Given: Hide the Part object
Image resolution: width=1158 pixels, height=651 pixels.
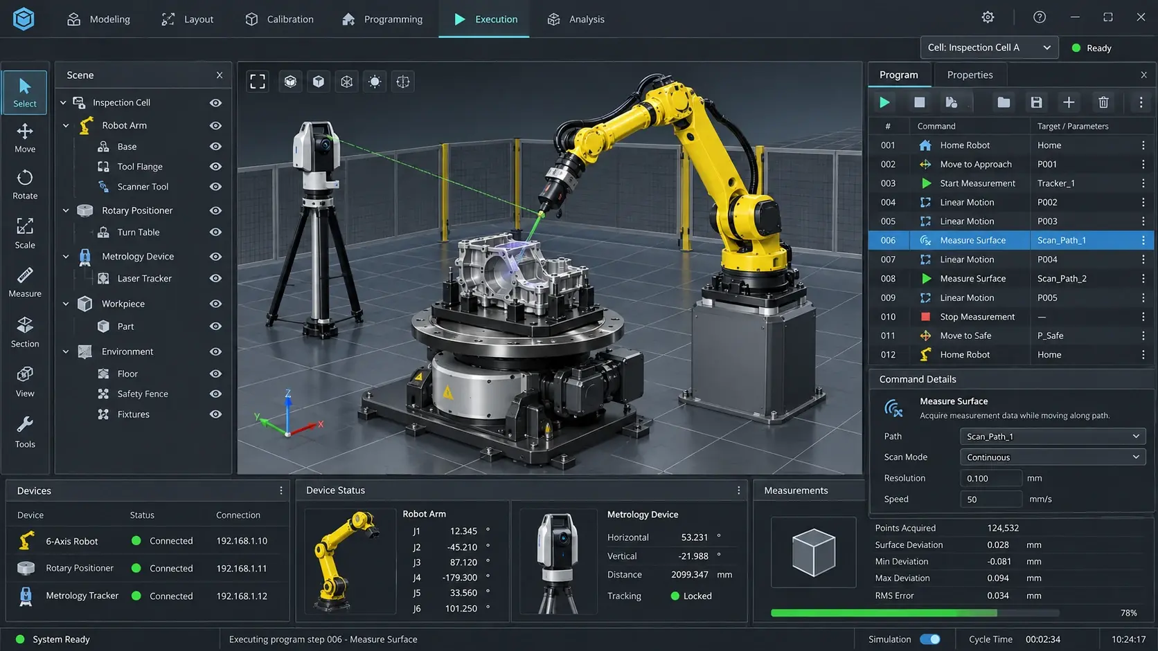Looking at the screenshot, I should (215, 326).
